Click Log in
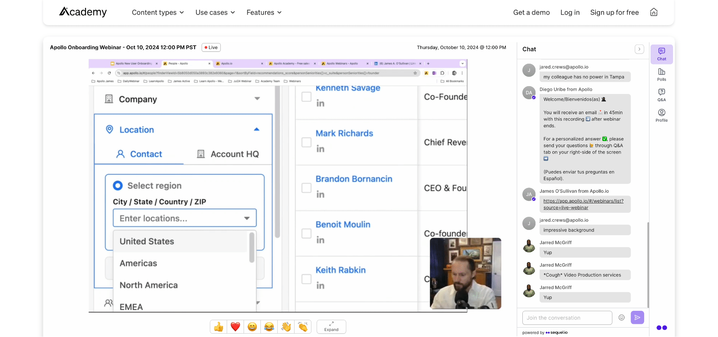Screen dimensions: 718x337 (570, 12)
